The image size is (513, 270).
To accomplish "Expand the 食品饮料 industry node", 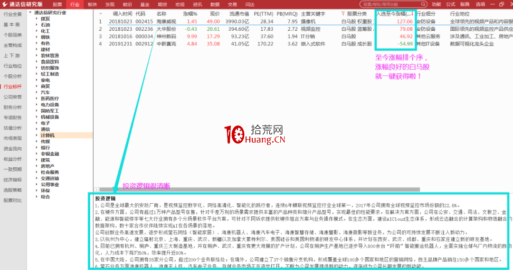I will click(37, 62).
